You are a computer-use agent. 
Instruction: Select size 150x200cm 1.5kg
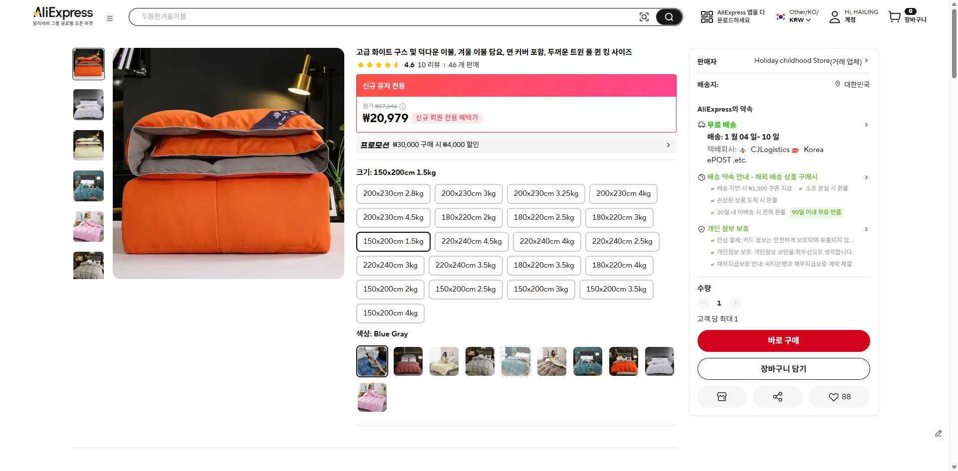point(393,241)
